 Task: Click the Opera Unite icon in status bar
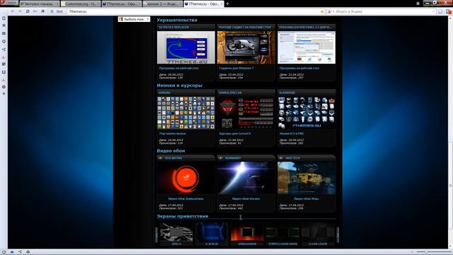[x=20, y=252]
